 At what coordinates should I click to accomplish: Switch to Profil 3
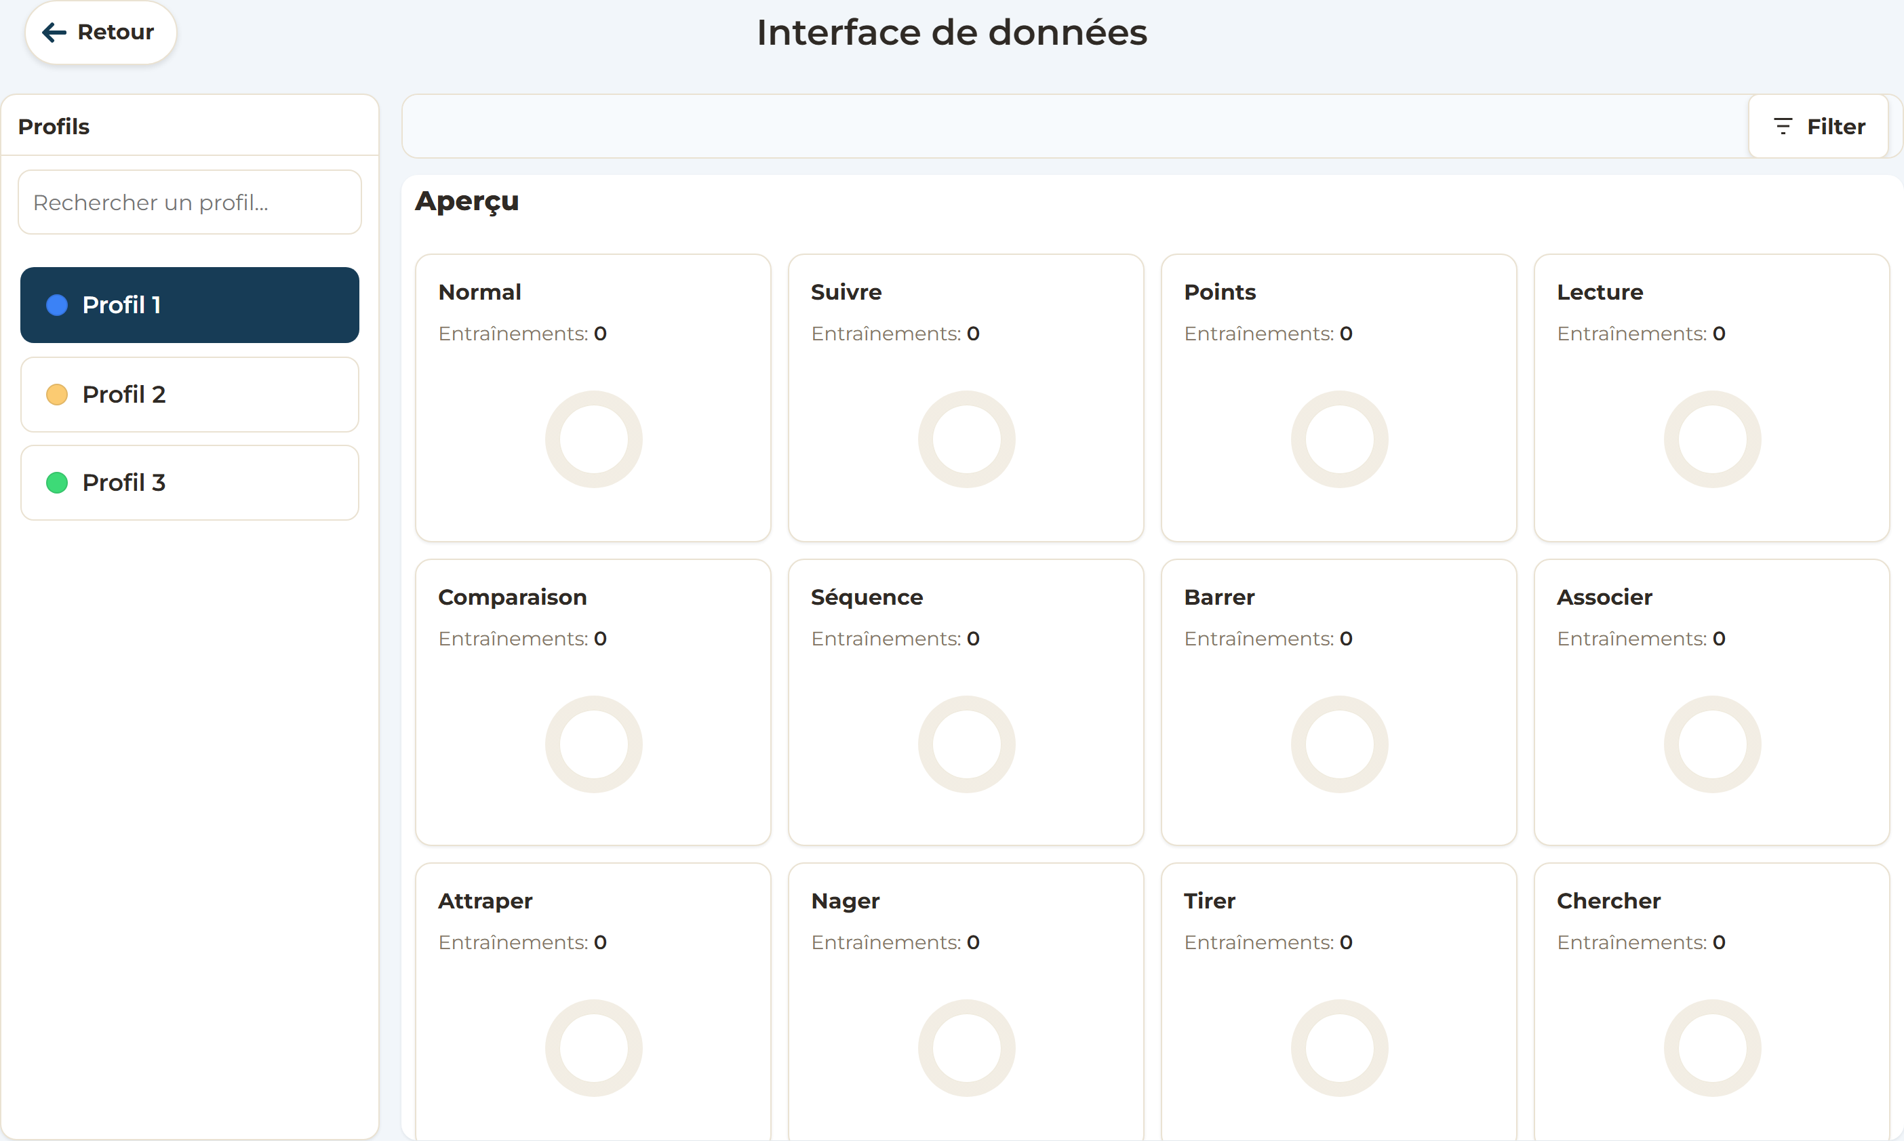(x=190, y=483)
